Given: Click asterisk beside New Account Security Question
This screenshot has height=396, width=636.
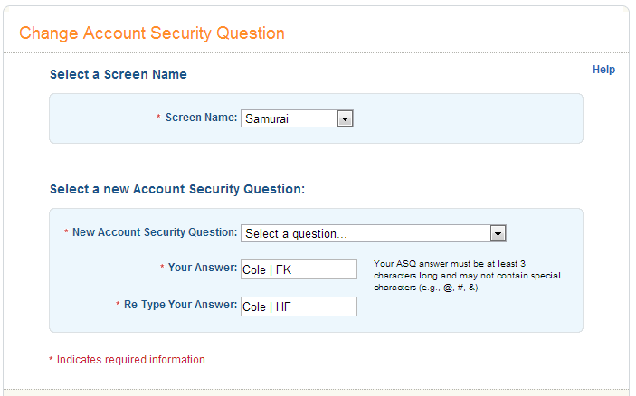Looking at the screenshot, I should (x=66, y=233).
